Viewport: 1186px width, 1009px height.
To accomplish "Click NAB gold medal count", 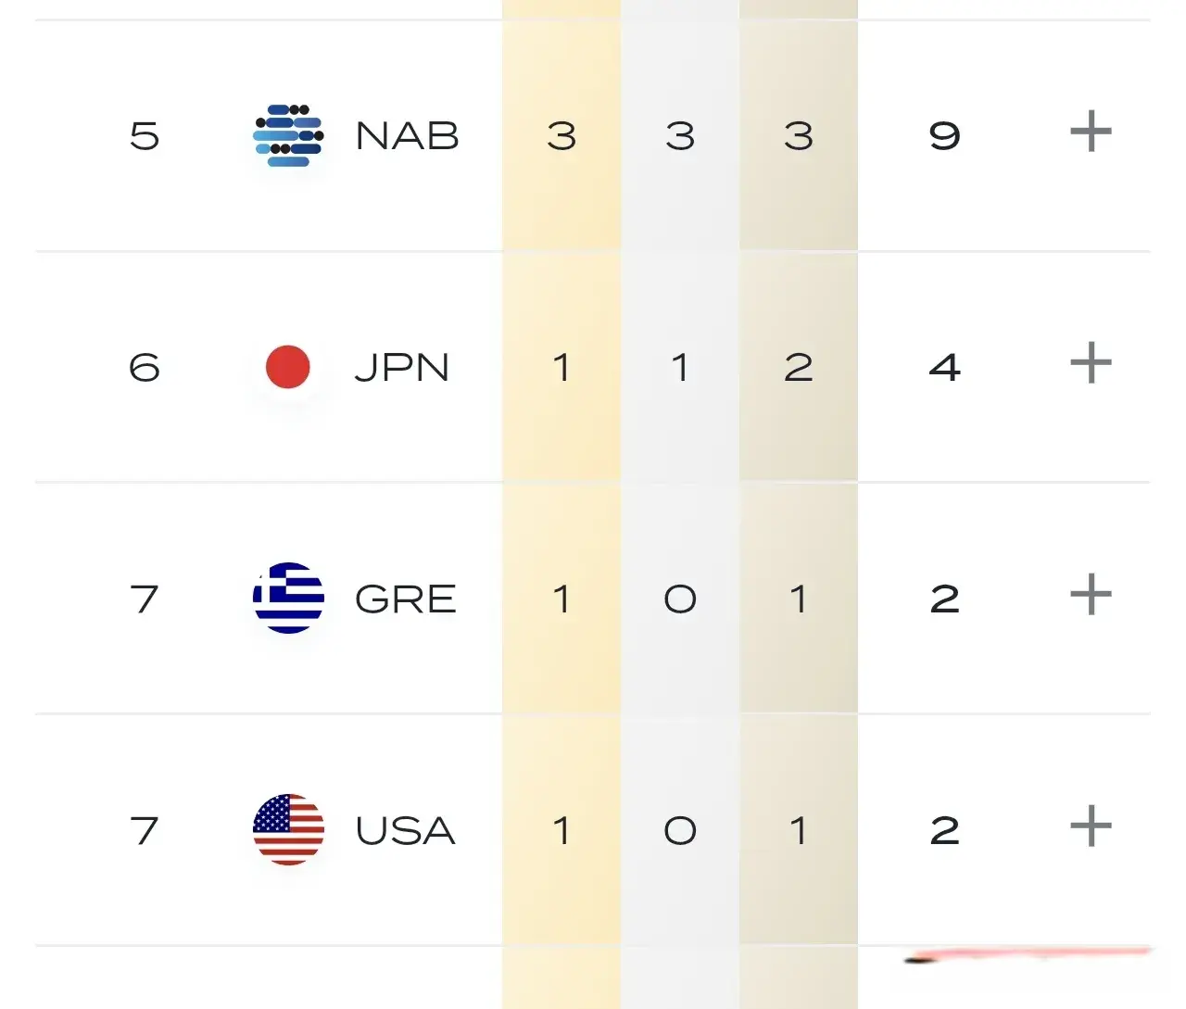I will (561, 136).
